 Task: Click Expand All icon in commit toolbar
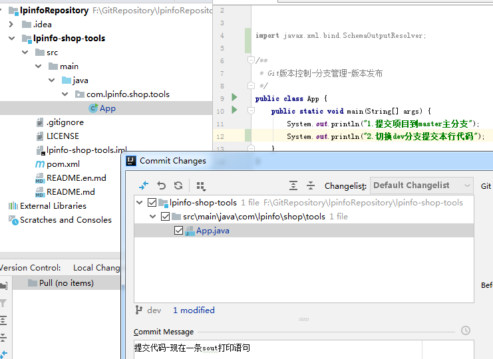(293, 185)
